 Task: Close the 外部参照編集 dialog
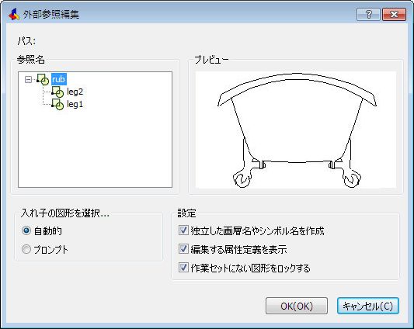(x=394, y=14)
